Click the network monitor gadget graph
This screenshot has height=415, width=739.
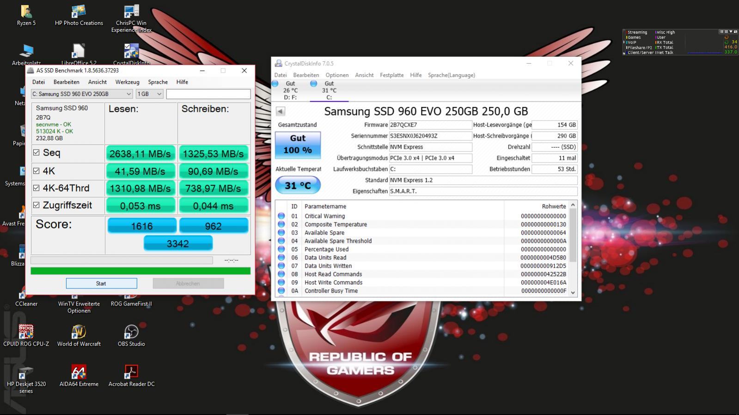pyautogui.click(x=704, y=42)
